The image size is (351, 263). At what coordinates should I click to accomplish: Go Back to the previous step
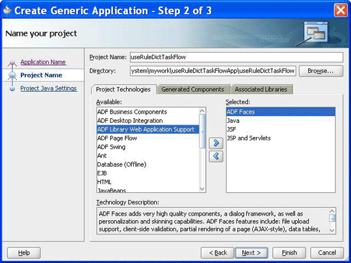point(217,253)
